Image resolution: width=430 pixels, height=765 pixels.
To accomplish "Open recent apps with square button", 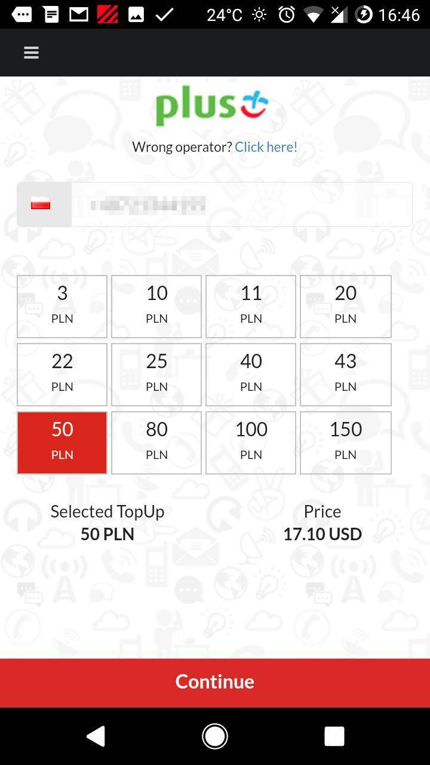I will point(334,736).
